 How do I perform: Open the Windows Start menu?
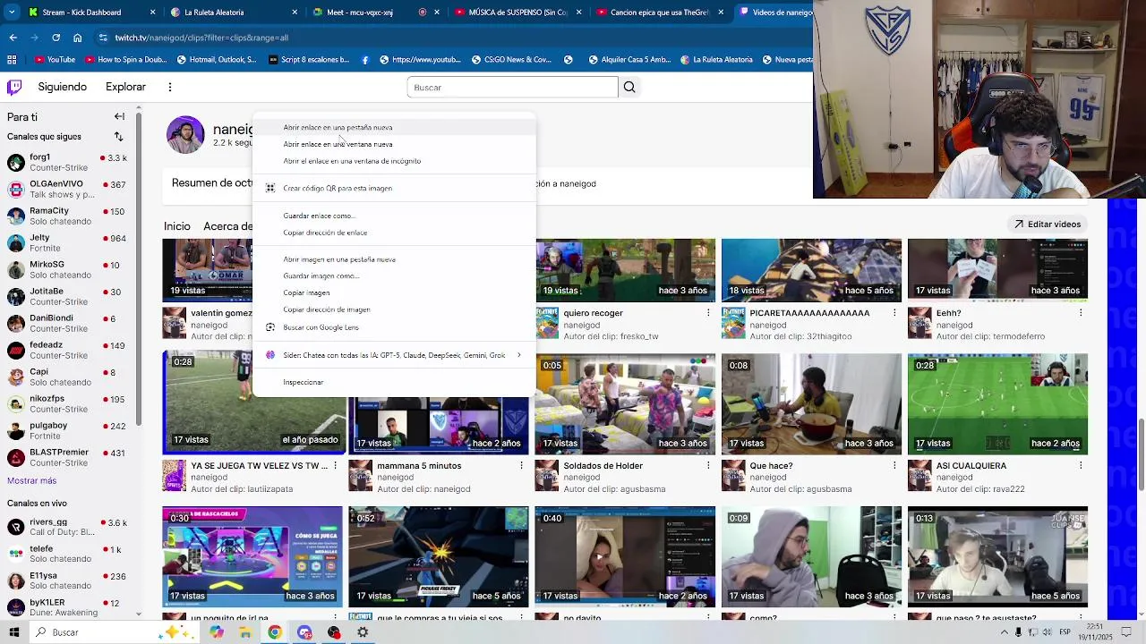[13, 632]
